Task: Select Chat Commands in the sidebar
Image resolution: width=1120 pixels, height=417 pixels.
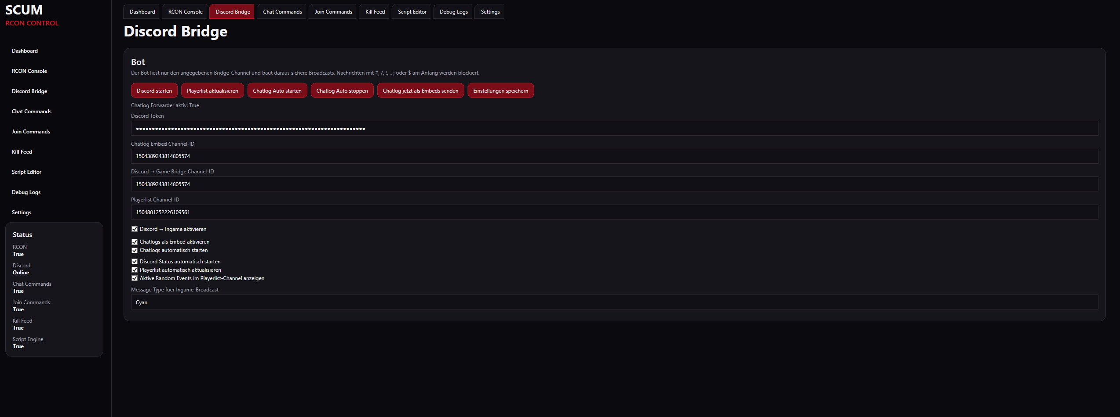Action: [x=32, y=111]
